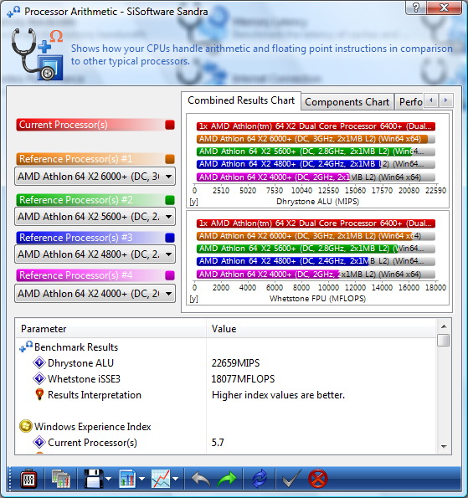Toggle the red Current Processor(s) color square

tap(170, 125)
